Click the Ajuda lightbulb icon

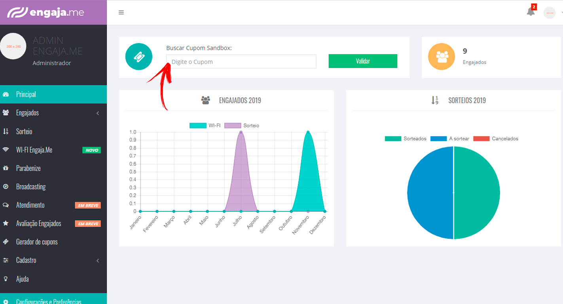click(x=6, y=279)
